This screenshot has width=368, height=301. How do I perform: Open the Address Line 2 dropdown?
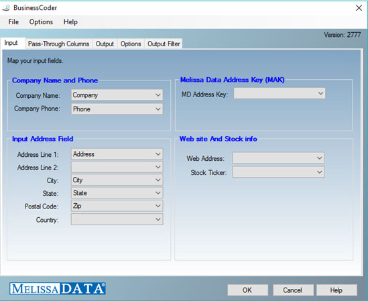click(117, 167)
